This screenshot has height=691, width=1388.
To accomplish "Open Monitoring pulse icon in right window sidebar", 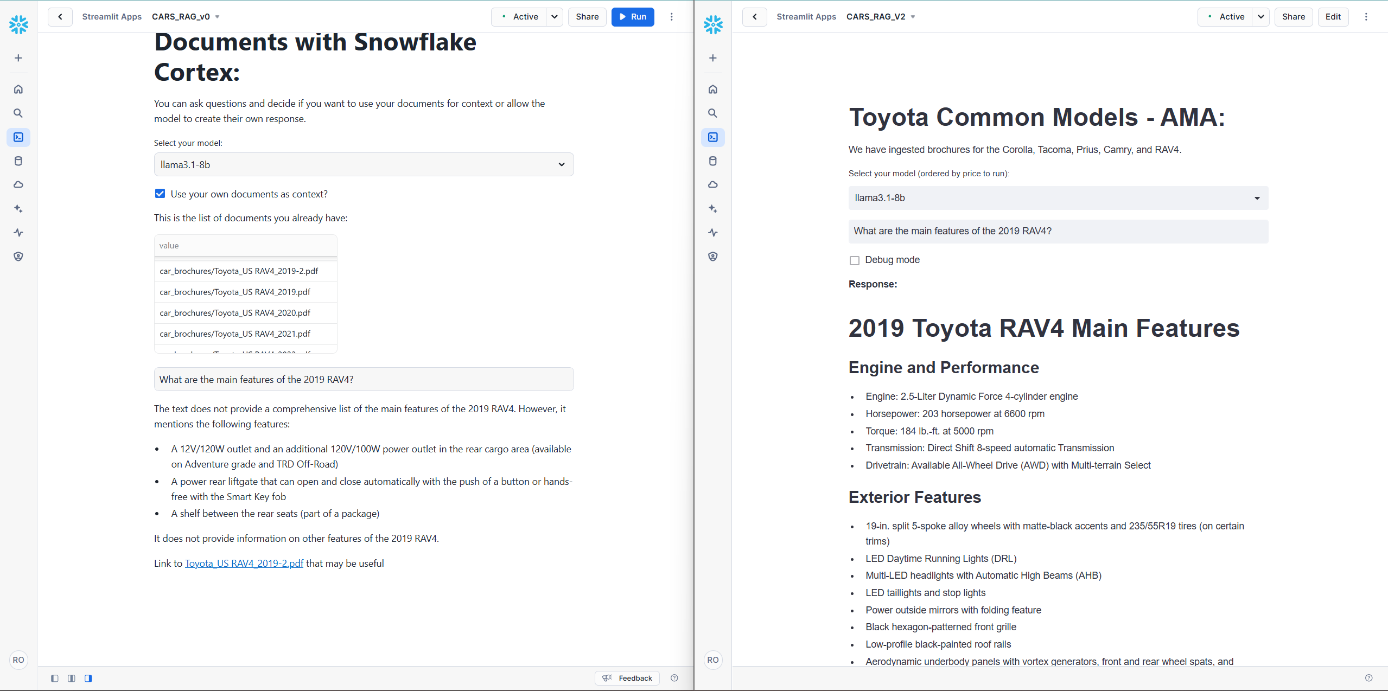I will pos(713,233).
